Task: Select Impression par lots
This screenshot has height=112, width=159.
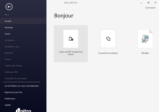Action: point(14,92)
